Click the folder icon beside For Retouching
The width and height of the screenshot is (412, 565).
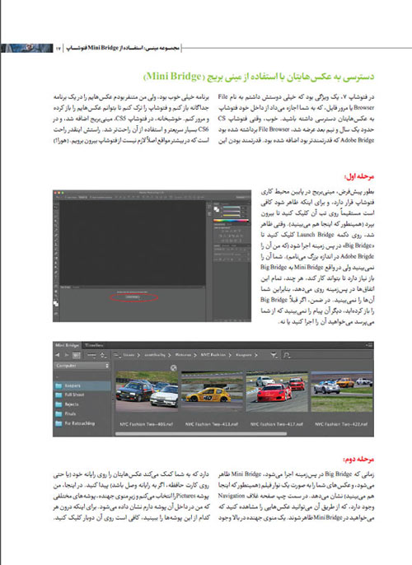(59, 423)
